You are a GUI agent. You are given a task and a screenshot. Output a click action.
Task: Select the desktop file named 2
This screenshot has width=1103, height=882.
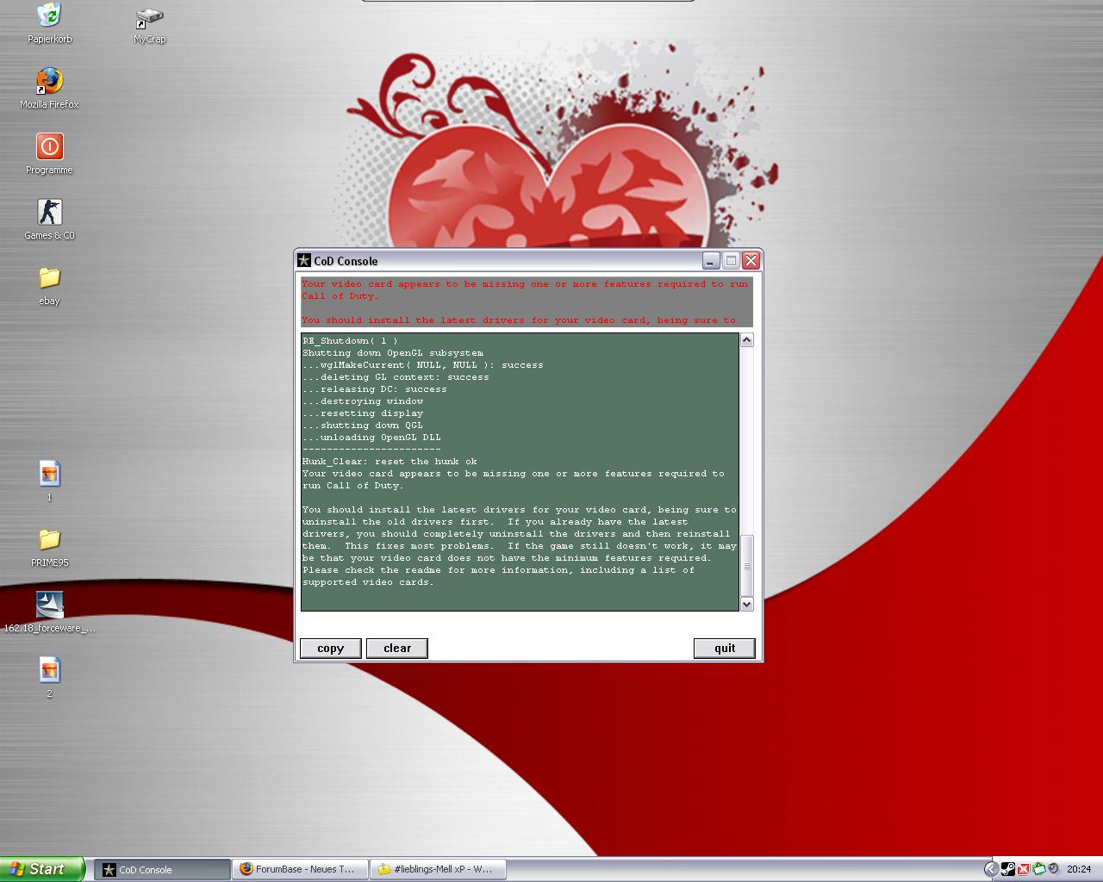click(49, 678)
